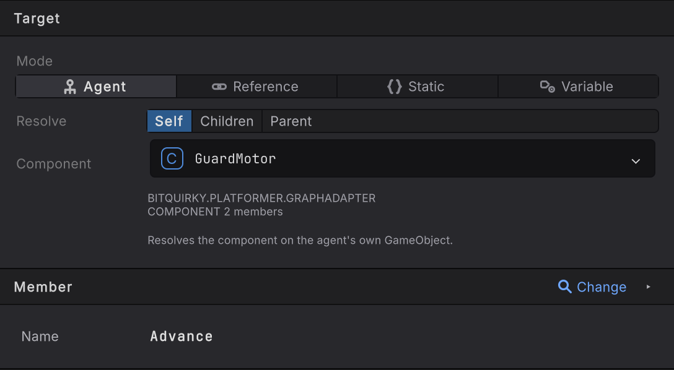Switch mode to Agent
This screenshot has height=370, width=674.
tap(96, 86)
